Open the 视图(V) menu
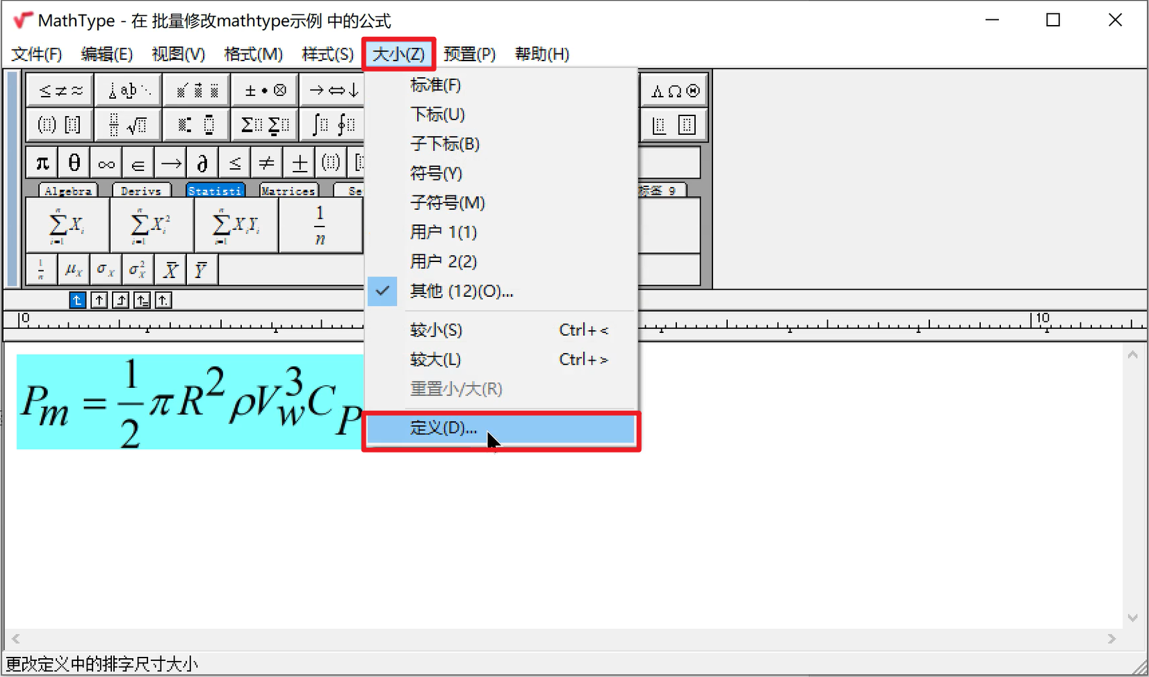Image resolution: width=1149 pixels, height=677 pixels. tap(179, 54)
